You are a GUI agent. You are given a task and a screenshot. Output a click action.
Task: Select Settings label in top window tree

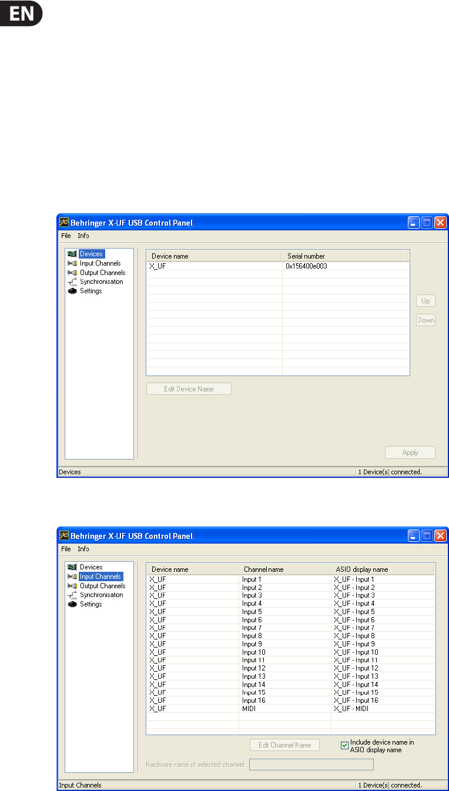(91, 291)
